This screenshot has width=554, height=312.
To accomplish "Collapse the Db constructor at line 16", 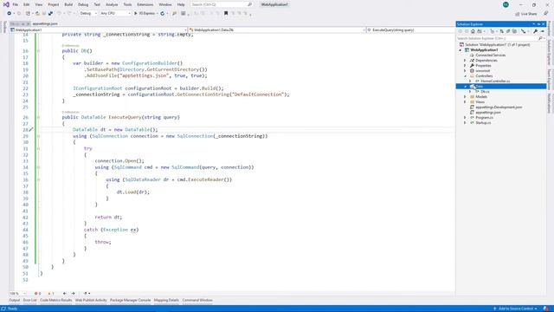I will (38, 51).
